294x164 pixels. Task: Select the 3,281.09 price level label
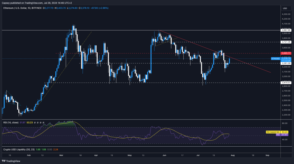tap(286, 63)
